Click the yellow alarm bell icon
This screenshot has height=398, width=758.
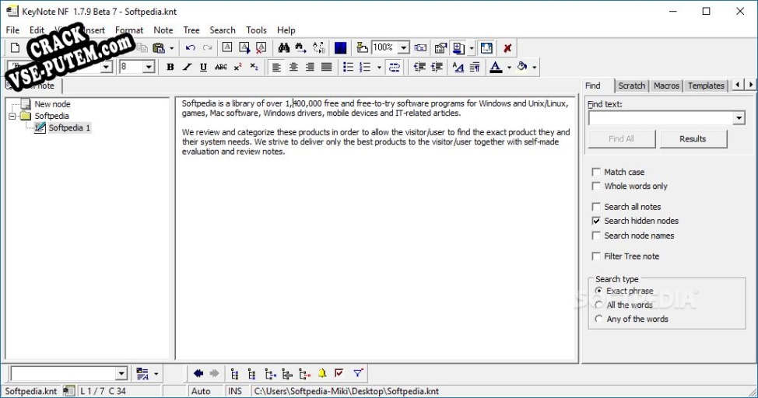[322, 373]
